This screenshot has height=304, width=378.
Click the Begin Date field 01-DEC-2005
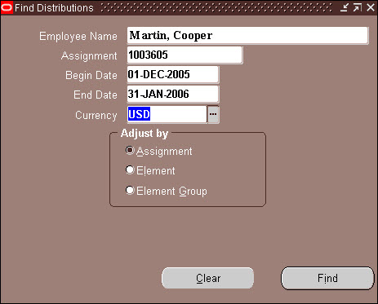coord(173,74)
